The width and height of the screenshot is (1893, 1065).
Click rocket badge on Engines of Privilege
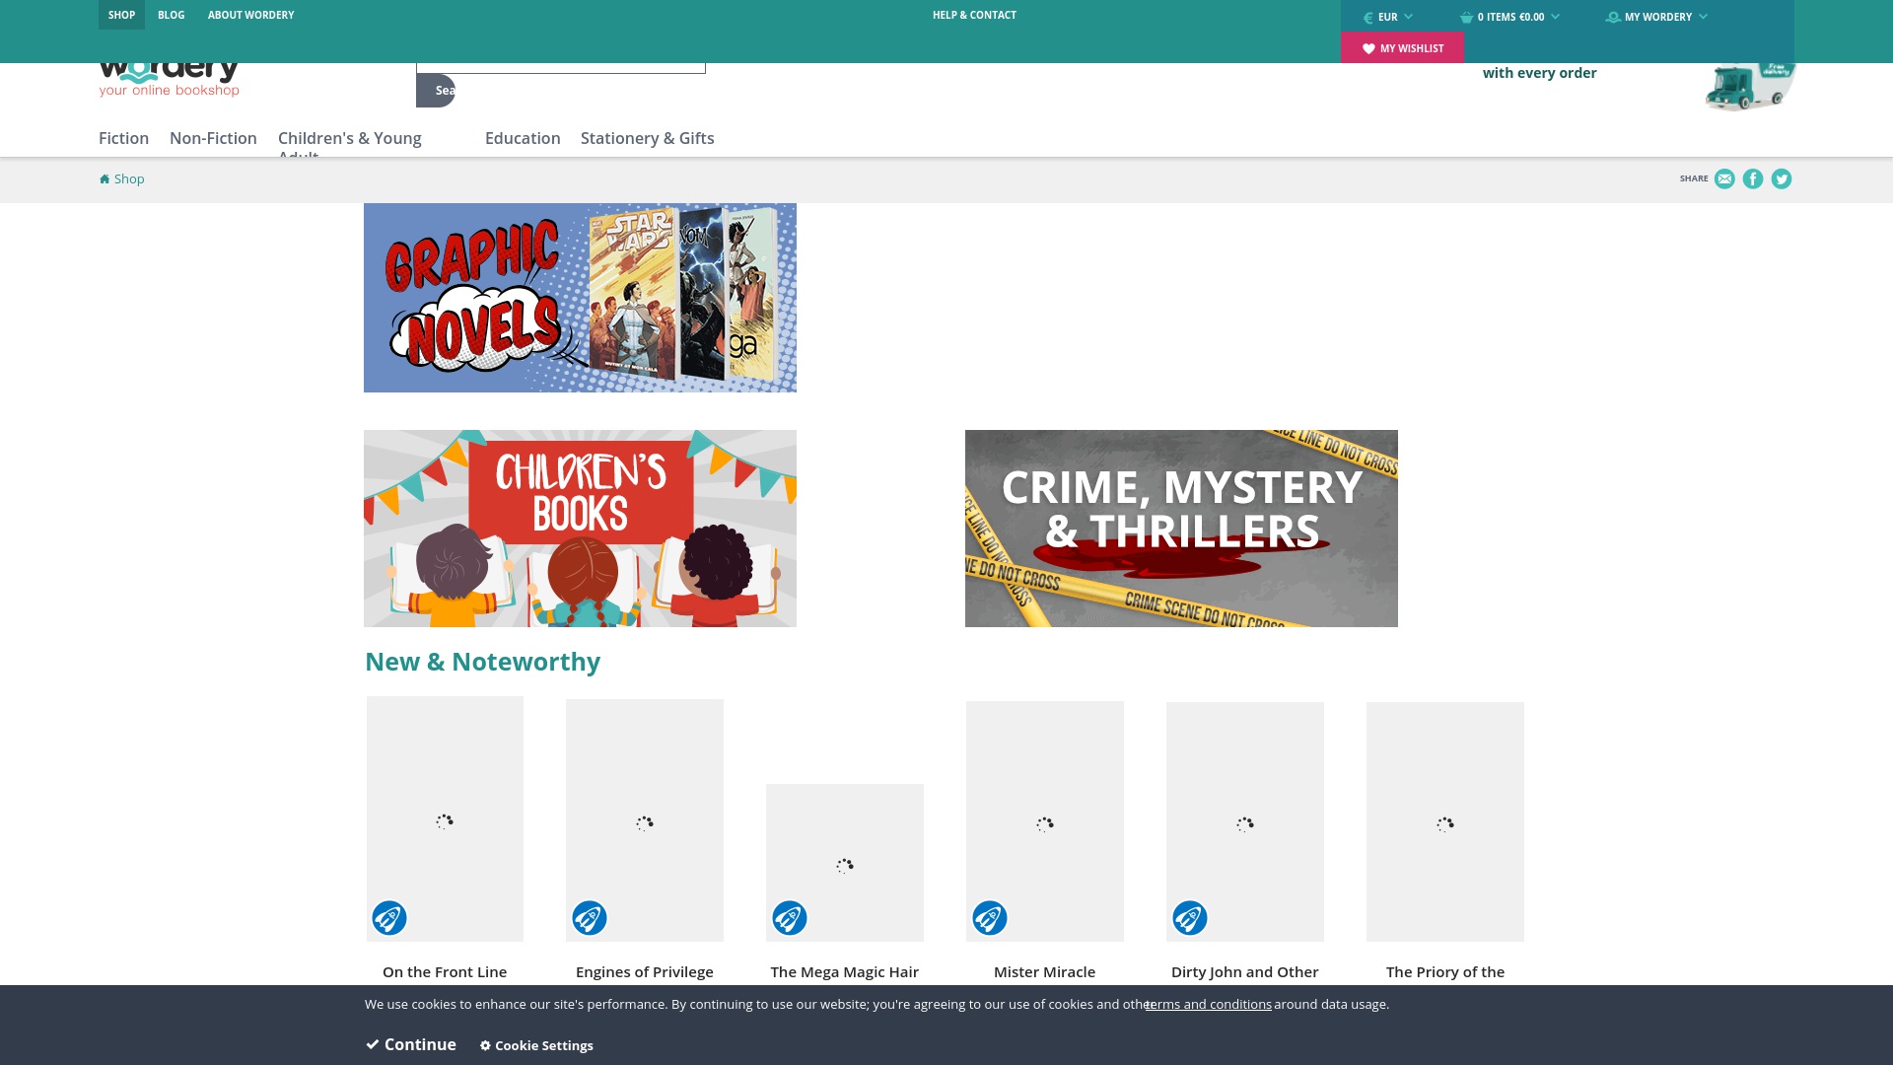pos(590,918)
